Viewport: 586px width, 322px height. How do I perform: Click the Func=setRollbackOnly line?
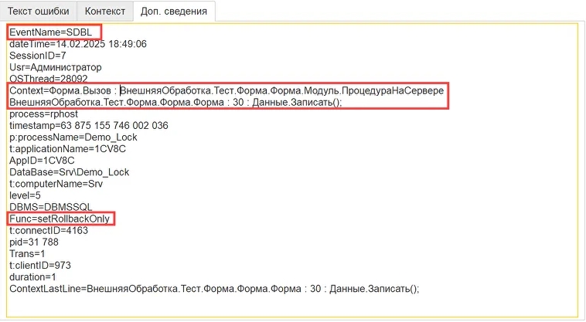(x=60, y=219)
